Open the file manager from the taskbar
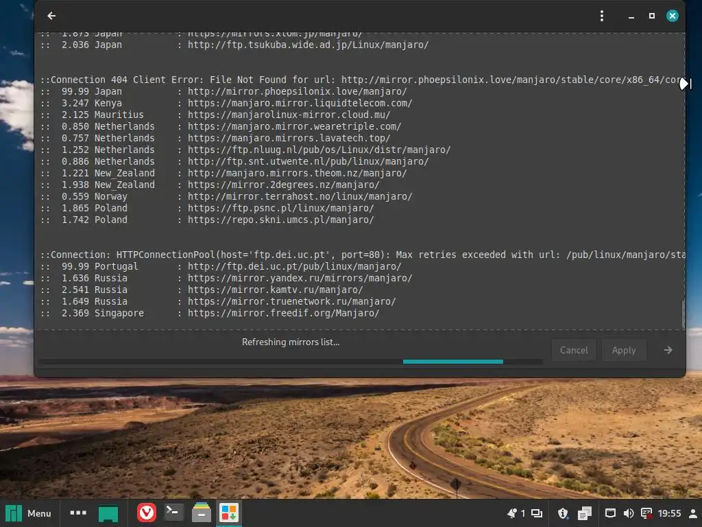Viewport: 702px width, 527px height. click(x=201, y=513)
